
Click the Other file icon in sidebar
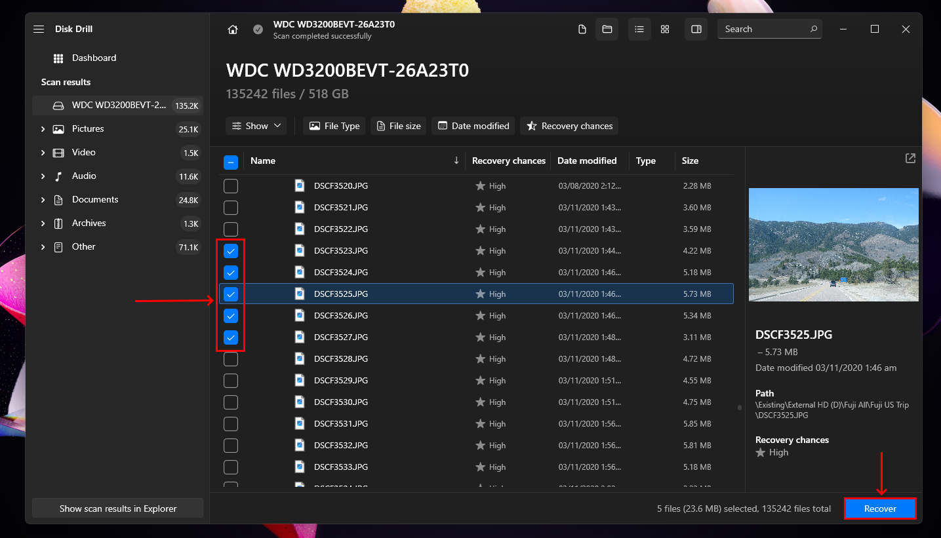[58, 247]
